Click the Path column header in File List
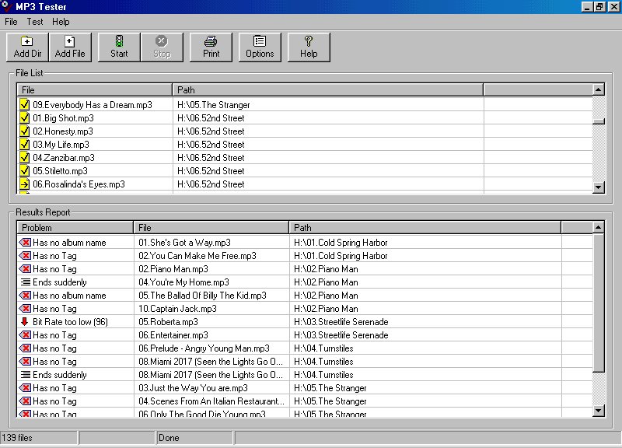The height and width of the screenshot is (448, 622). pos(327,90)
